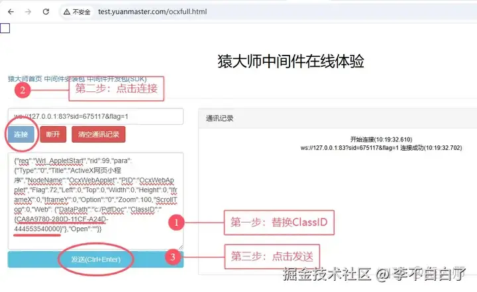Click the small empty square box below back arrow
This screenshot has height=292, width=477.
(x=5, y=28)
